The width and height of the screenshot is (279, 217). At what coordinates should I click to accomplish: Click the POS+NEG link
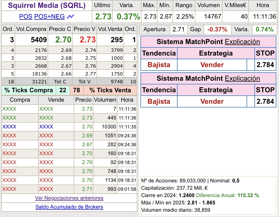click(x=49, y=17)
